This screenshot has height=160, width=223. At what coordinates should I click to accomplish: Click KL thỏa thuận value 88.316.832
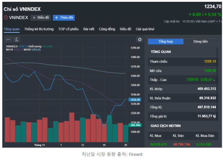(x=208, y=98)
